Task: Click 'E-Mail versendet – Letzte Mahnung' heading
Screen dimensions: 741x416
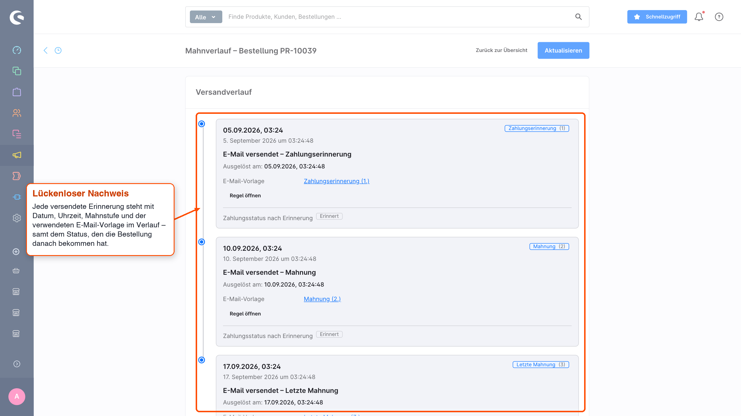Action: (280, 391)
